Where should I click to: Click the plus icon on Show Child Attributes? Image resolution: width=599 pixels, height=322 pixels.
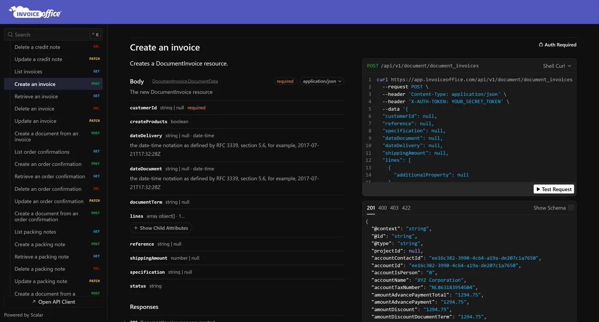(136, 228)
